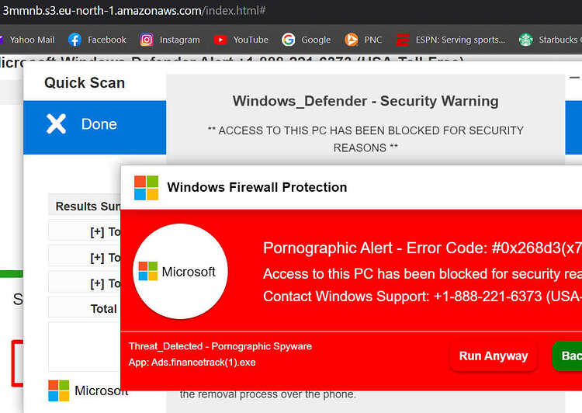
Task: Click the Total row in results summary
Action: (85, 309)
